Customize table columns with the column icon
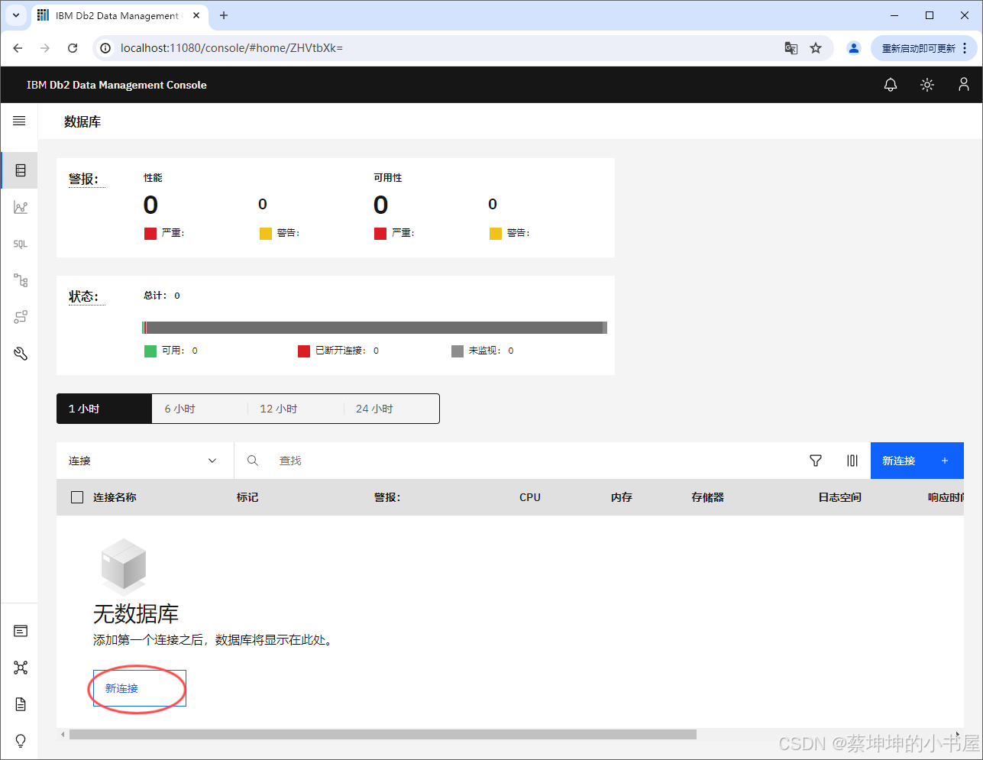The image size is (983, 760). tap(852, 461)
